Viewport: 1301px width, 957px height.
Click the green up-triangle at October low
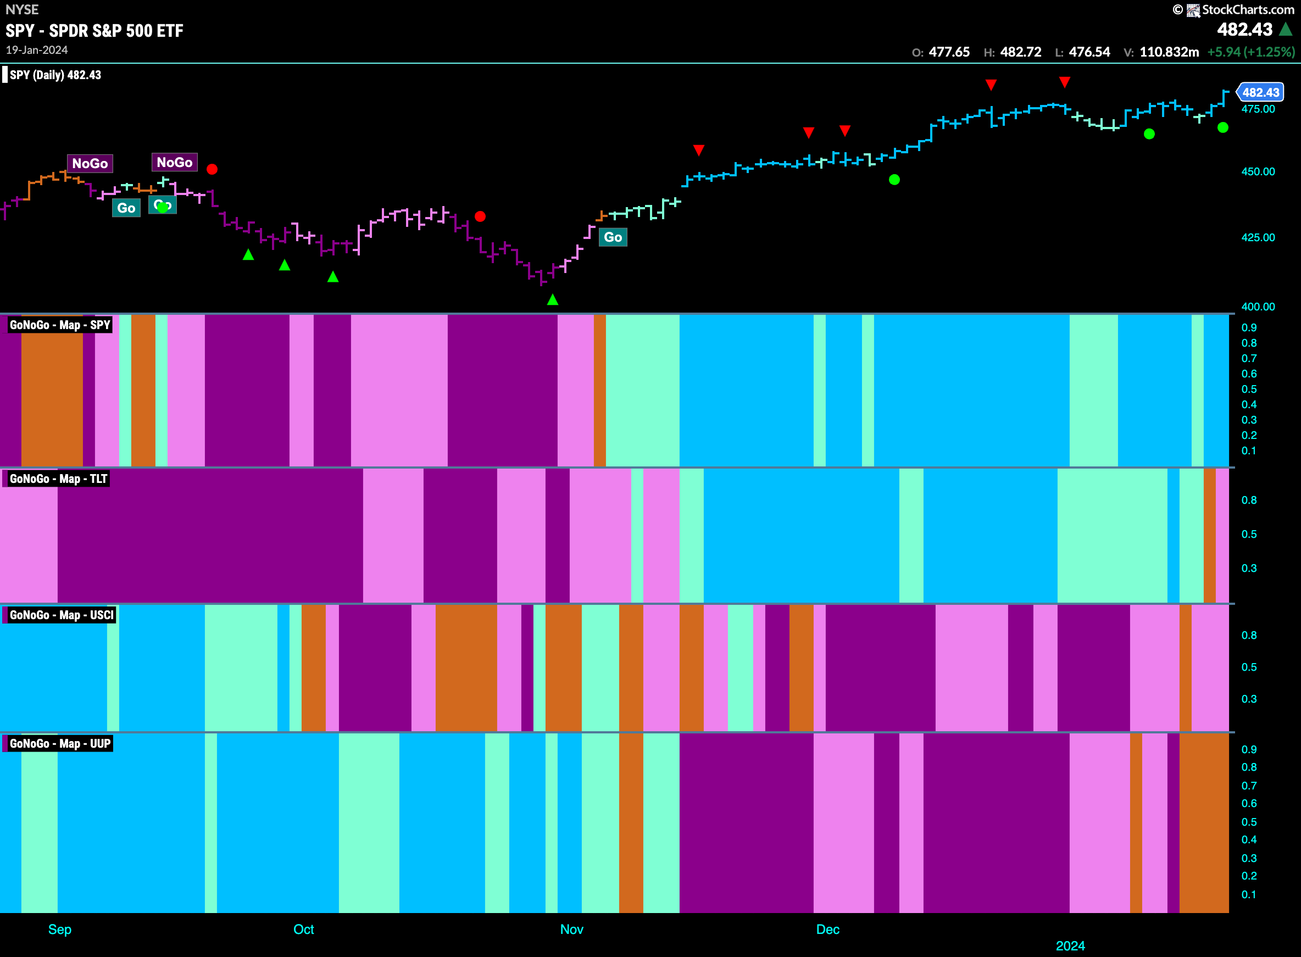pos(553,299)
